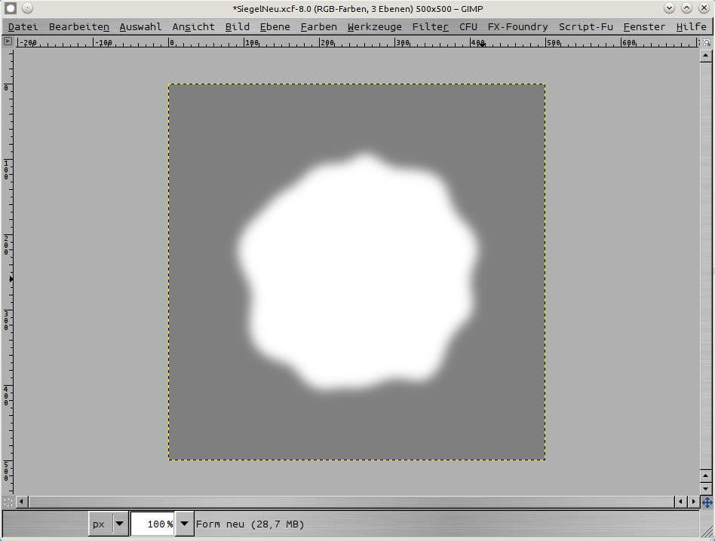
Task: Open the Auswahl menu
Action: coord(140,26)
